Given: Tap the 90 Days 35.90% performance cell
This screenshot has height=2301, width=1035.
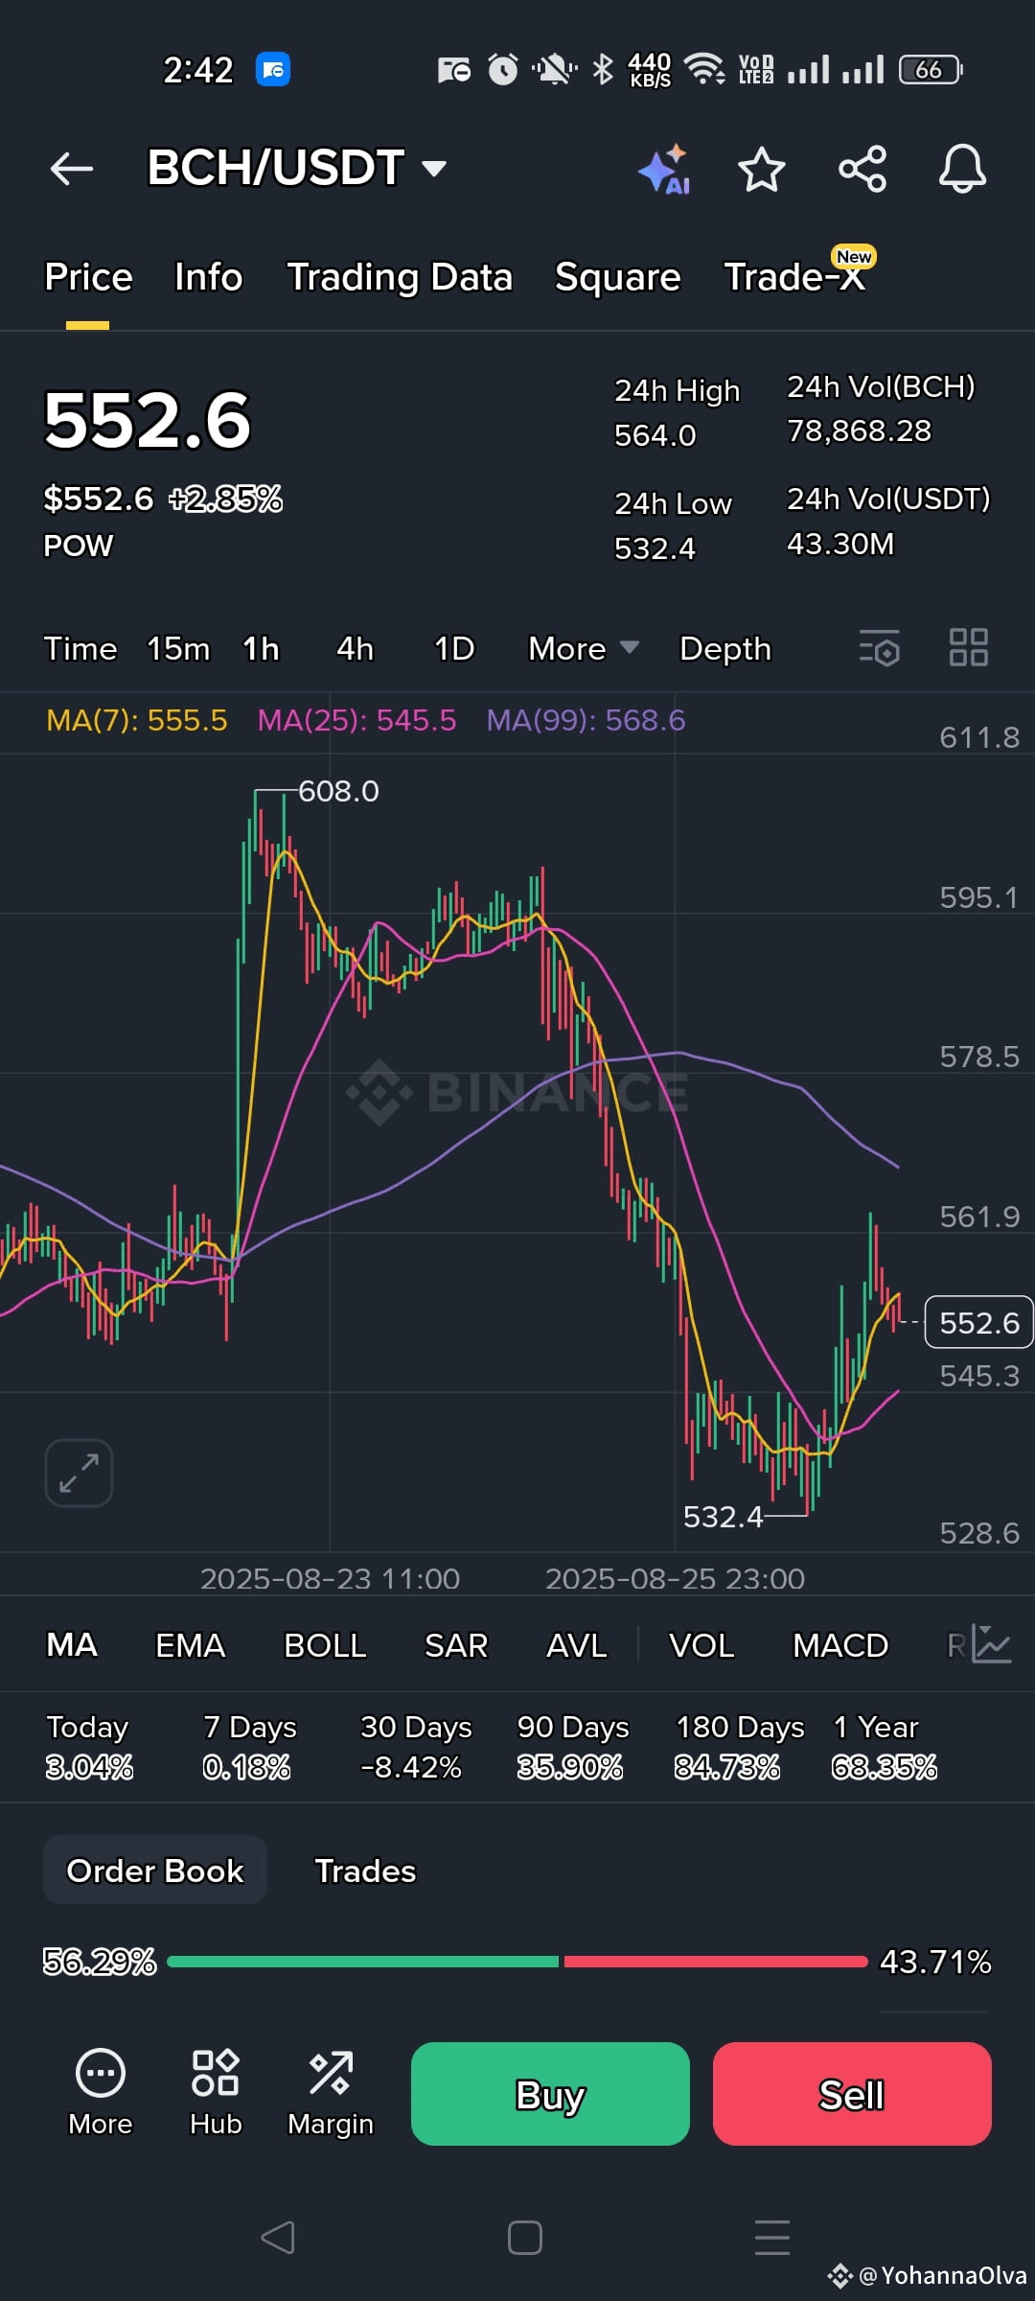Looking at the screenshot, I should (573, 1747).
